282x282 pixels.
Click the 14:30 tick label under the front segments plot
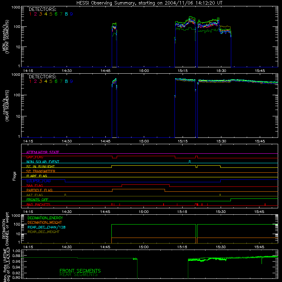67,71
